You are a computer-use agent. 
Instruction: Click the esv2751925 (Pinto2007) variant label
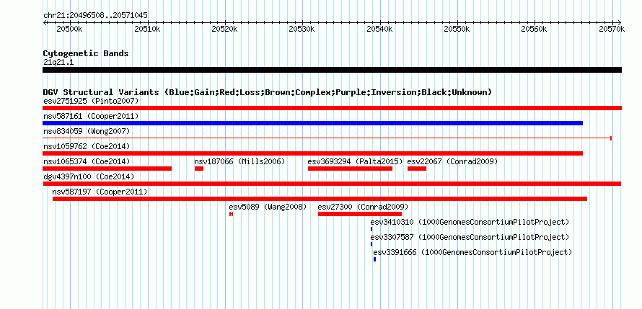[x=91, y=101]
